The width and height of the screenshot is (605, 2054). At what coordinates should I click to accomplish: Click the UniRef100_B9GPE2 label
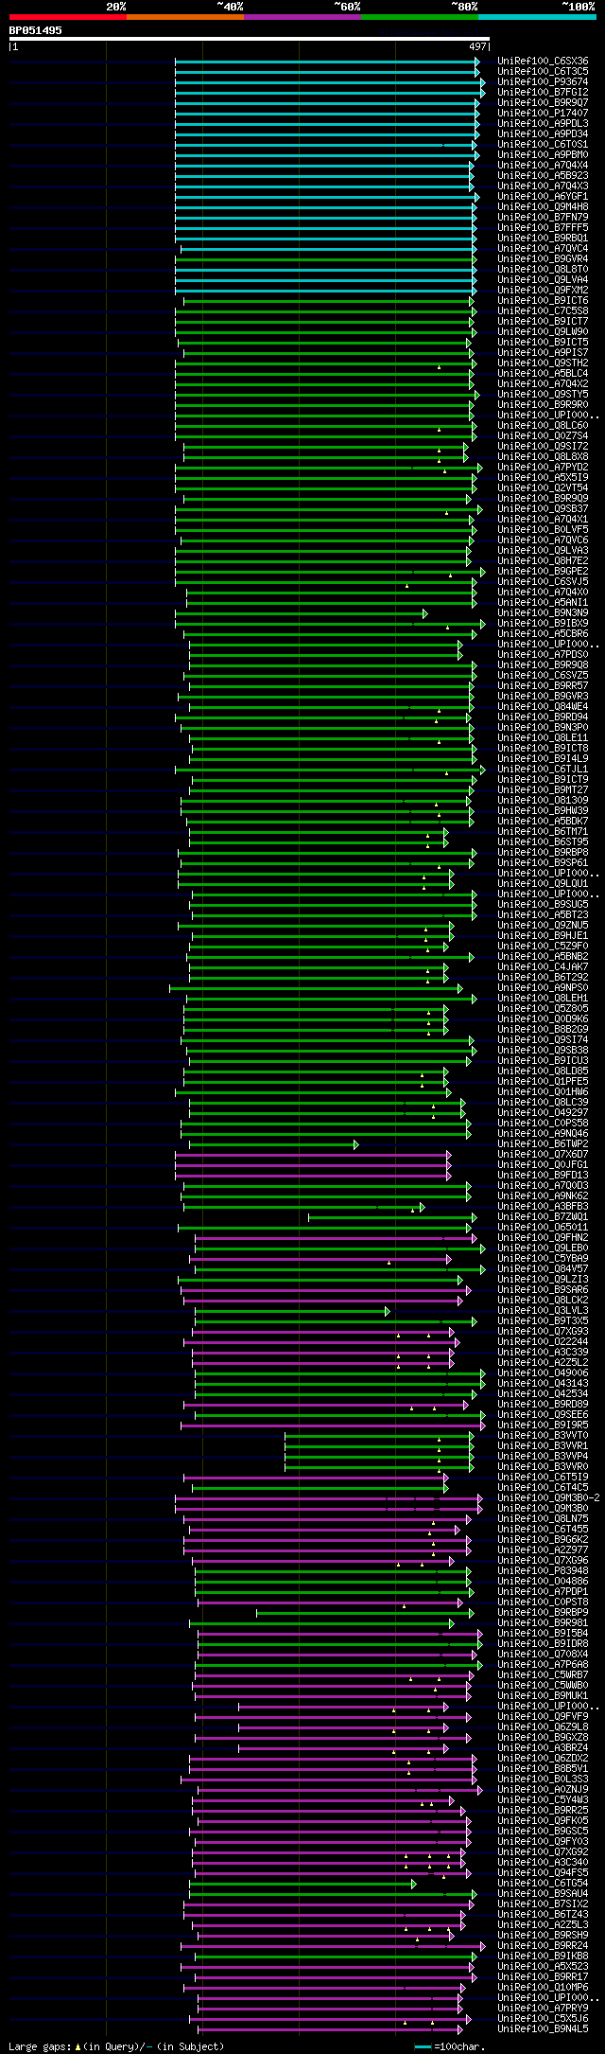pyautogui.click(x=543, y=572)
